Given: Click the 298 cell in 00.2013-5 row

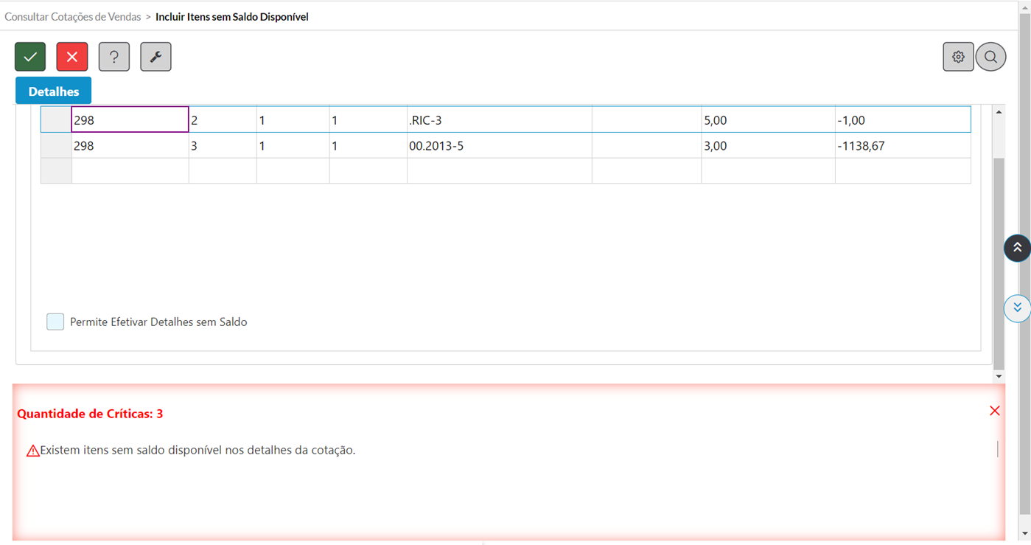Looking at the screenshot, I should click(130, 145).
